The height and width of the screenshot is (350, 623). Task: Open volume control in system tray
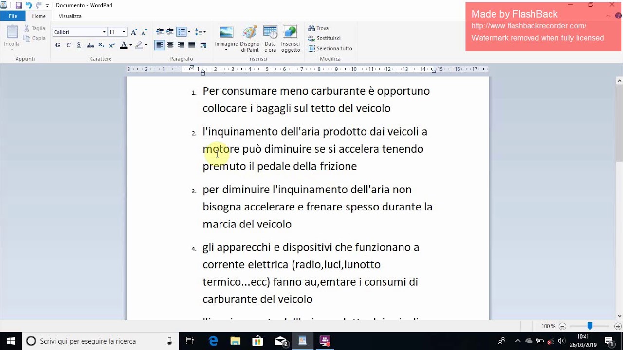pyautogui.click(x=561, y=341)
